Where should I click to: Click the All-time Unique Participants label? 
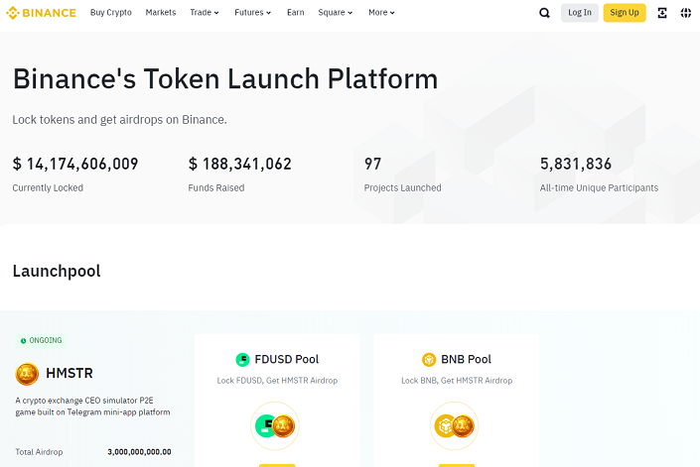point(599,188)
